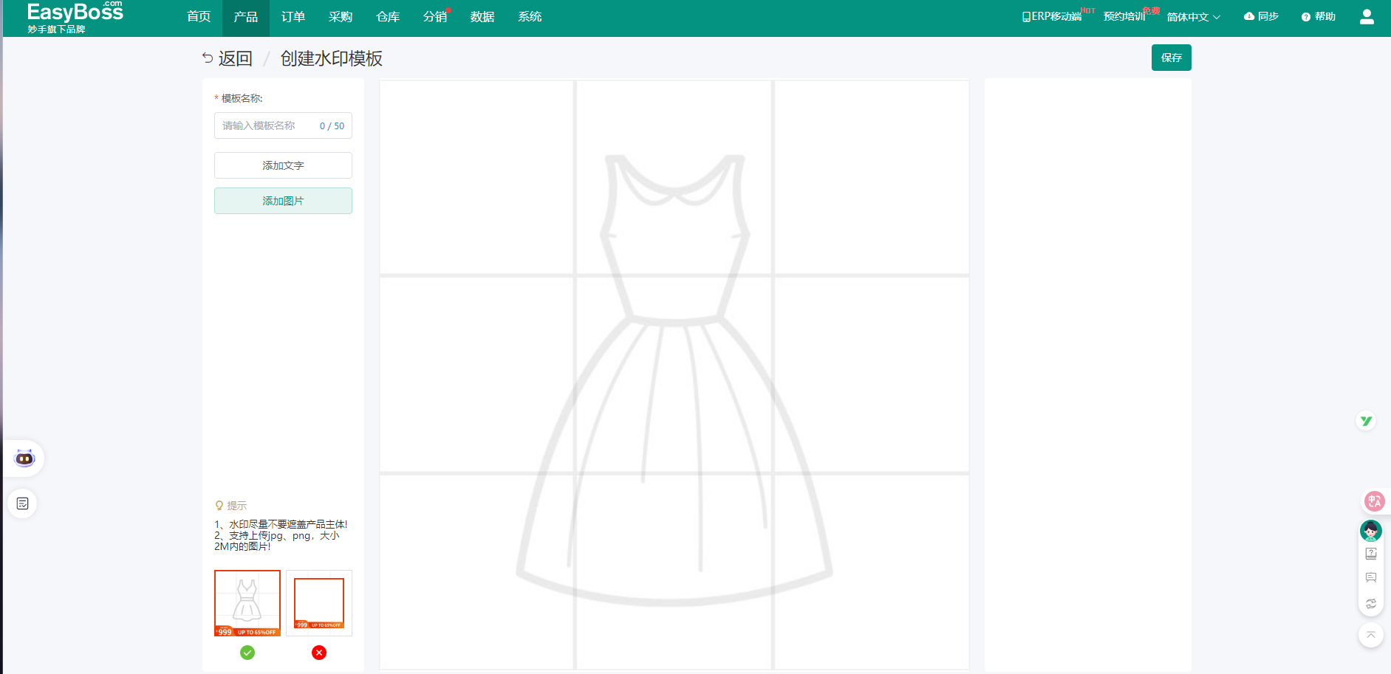Viewport: 1391px width, 674px height.
Task: Open the user account avatar icon
Action: [1366, 17]
